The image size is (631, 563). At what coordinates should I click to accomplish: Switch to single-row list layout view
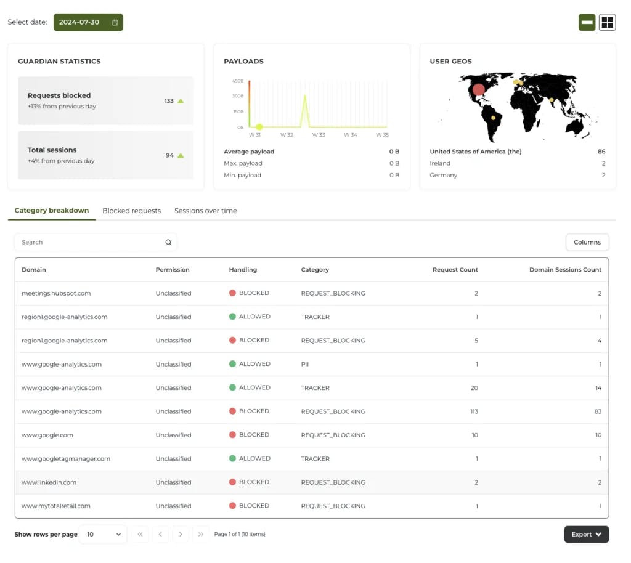(x=587, y=23)
